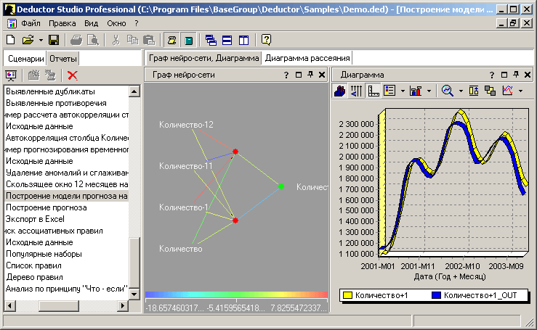This screenshot has height=330, width=537.
Task: Click the New file icon
Action: point(10,40)
